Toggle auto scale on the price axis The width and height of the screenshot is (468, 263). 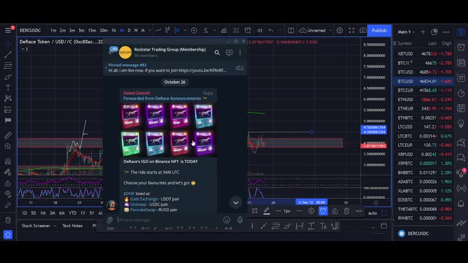coord(373,213)
